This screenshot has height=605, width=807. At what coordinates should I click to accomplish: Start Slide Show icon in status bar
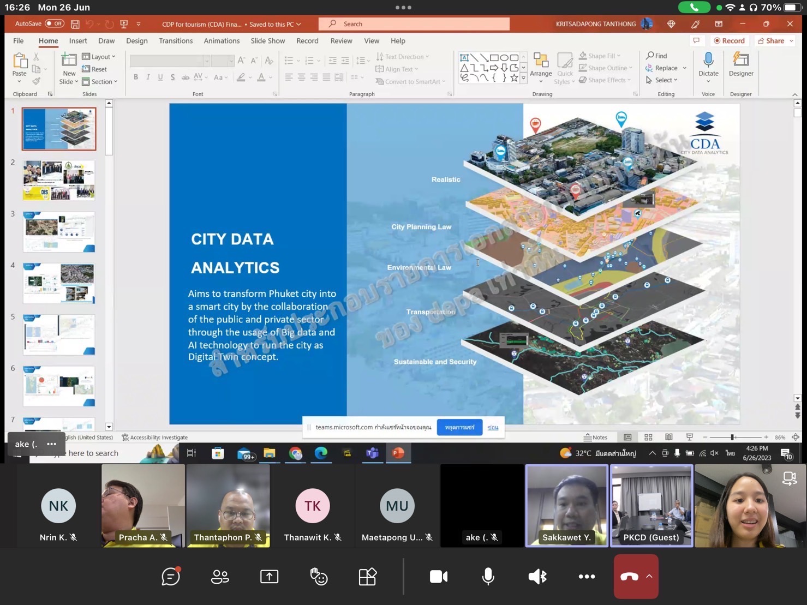tap(690, 438)
